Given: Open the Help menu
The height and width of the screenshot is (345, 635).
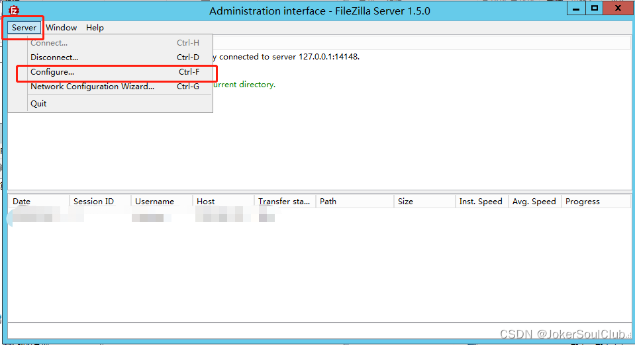Looking at the screenshot, I should [x=95, y=28].
